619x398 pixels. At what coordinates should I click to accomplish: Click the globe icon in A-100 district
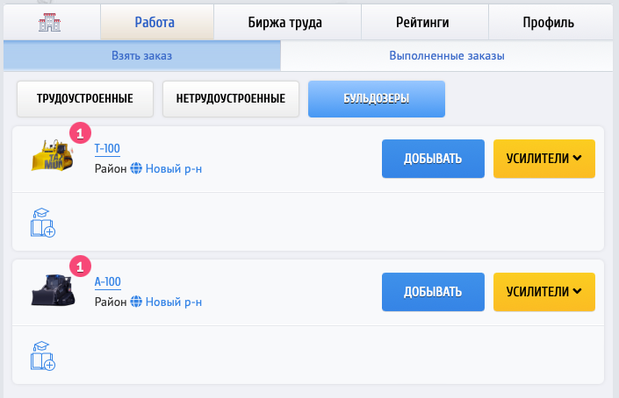(136, 302)
